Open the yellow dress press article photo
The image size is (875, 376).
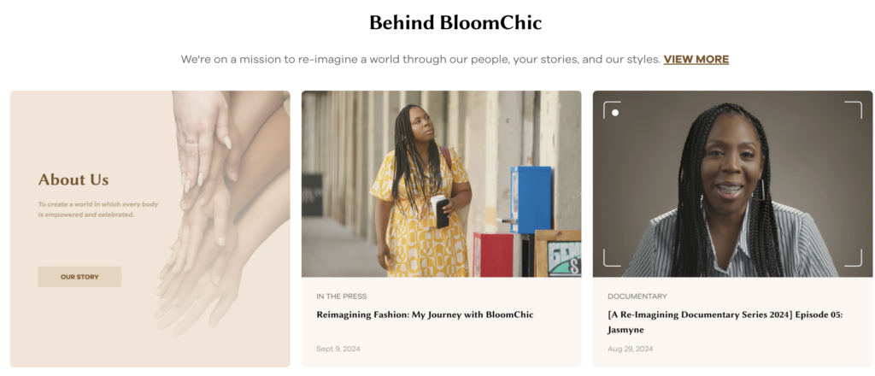441,184
